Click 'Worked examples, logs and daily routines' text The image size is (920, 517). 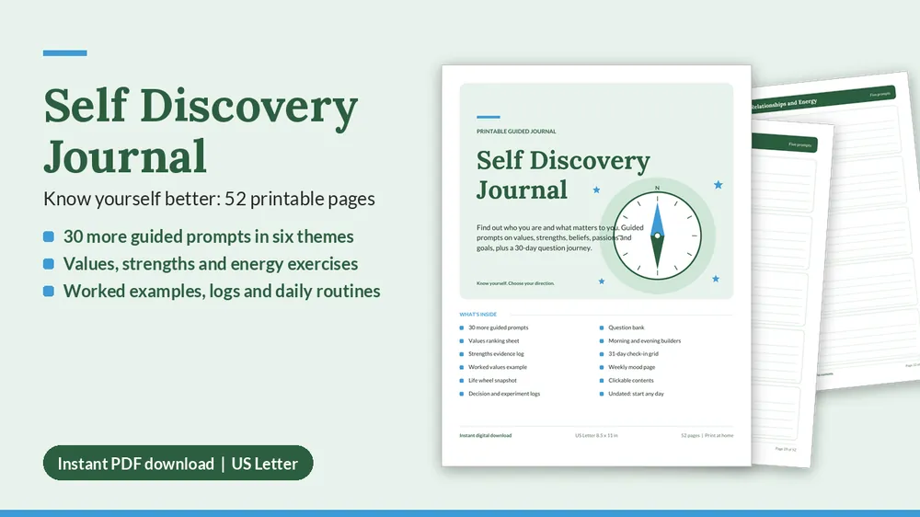222,291
